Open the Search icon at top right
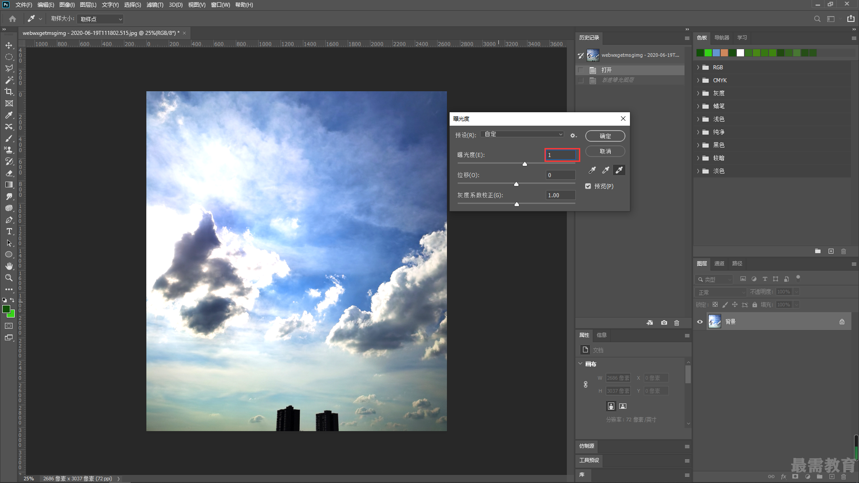859x483 pixels. pos(817,19)
